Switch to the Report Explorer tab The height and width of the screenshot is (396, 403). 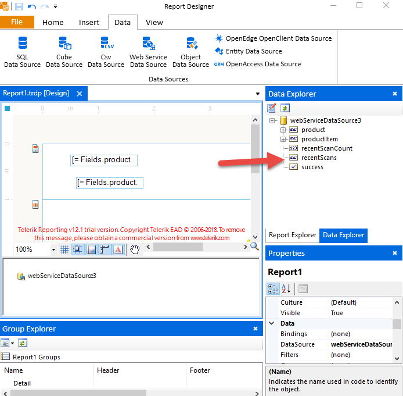tap(293, 235)
